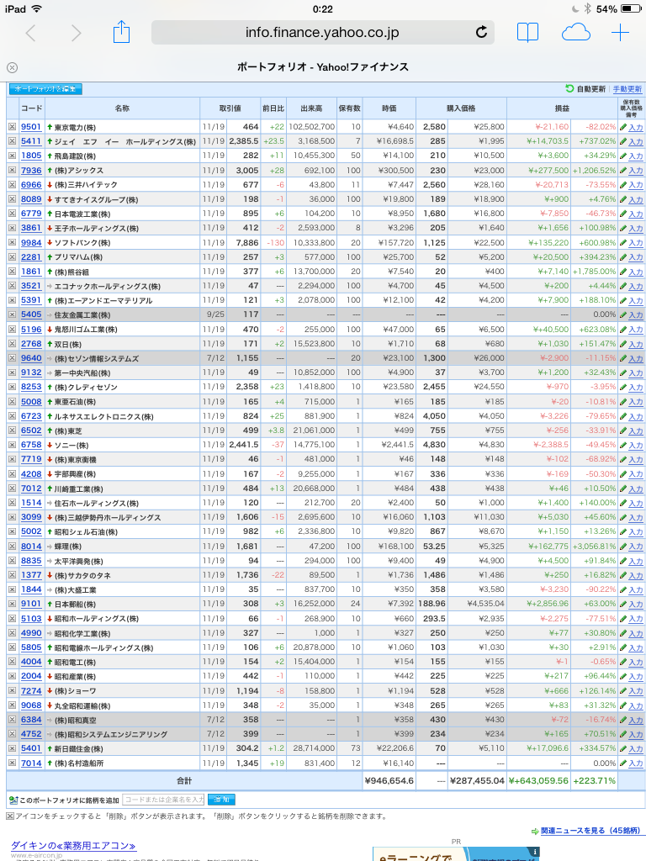Viewport: 646px width, 861px height.
Task: Focus the コードまたは企業名 add-stock field
Action: pos(163,800)
